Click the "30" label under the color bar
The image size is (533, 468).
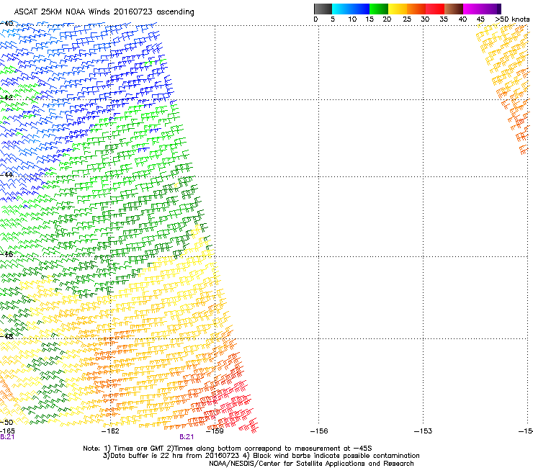point(425,19)
